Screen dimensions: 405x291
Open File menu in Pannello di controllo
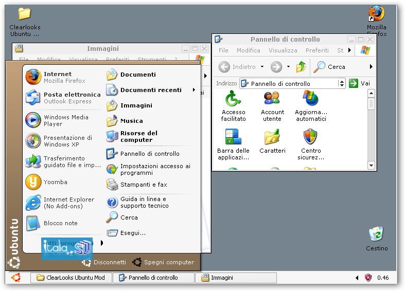(223, 50)
